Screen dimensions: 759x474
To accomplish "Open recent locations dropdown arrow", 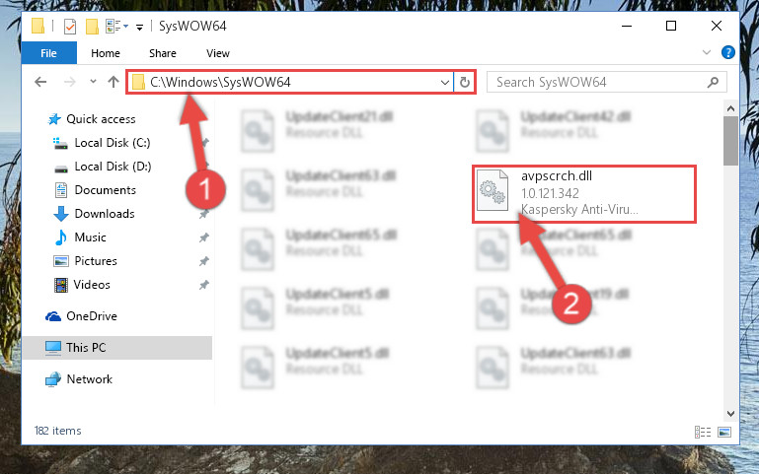I will [x=93, y=82].
